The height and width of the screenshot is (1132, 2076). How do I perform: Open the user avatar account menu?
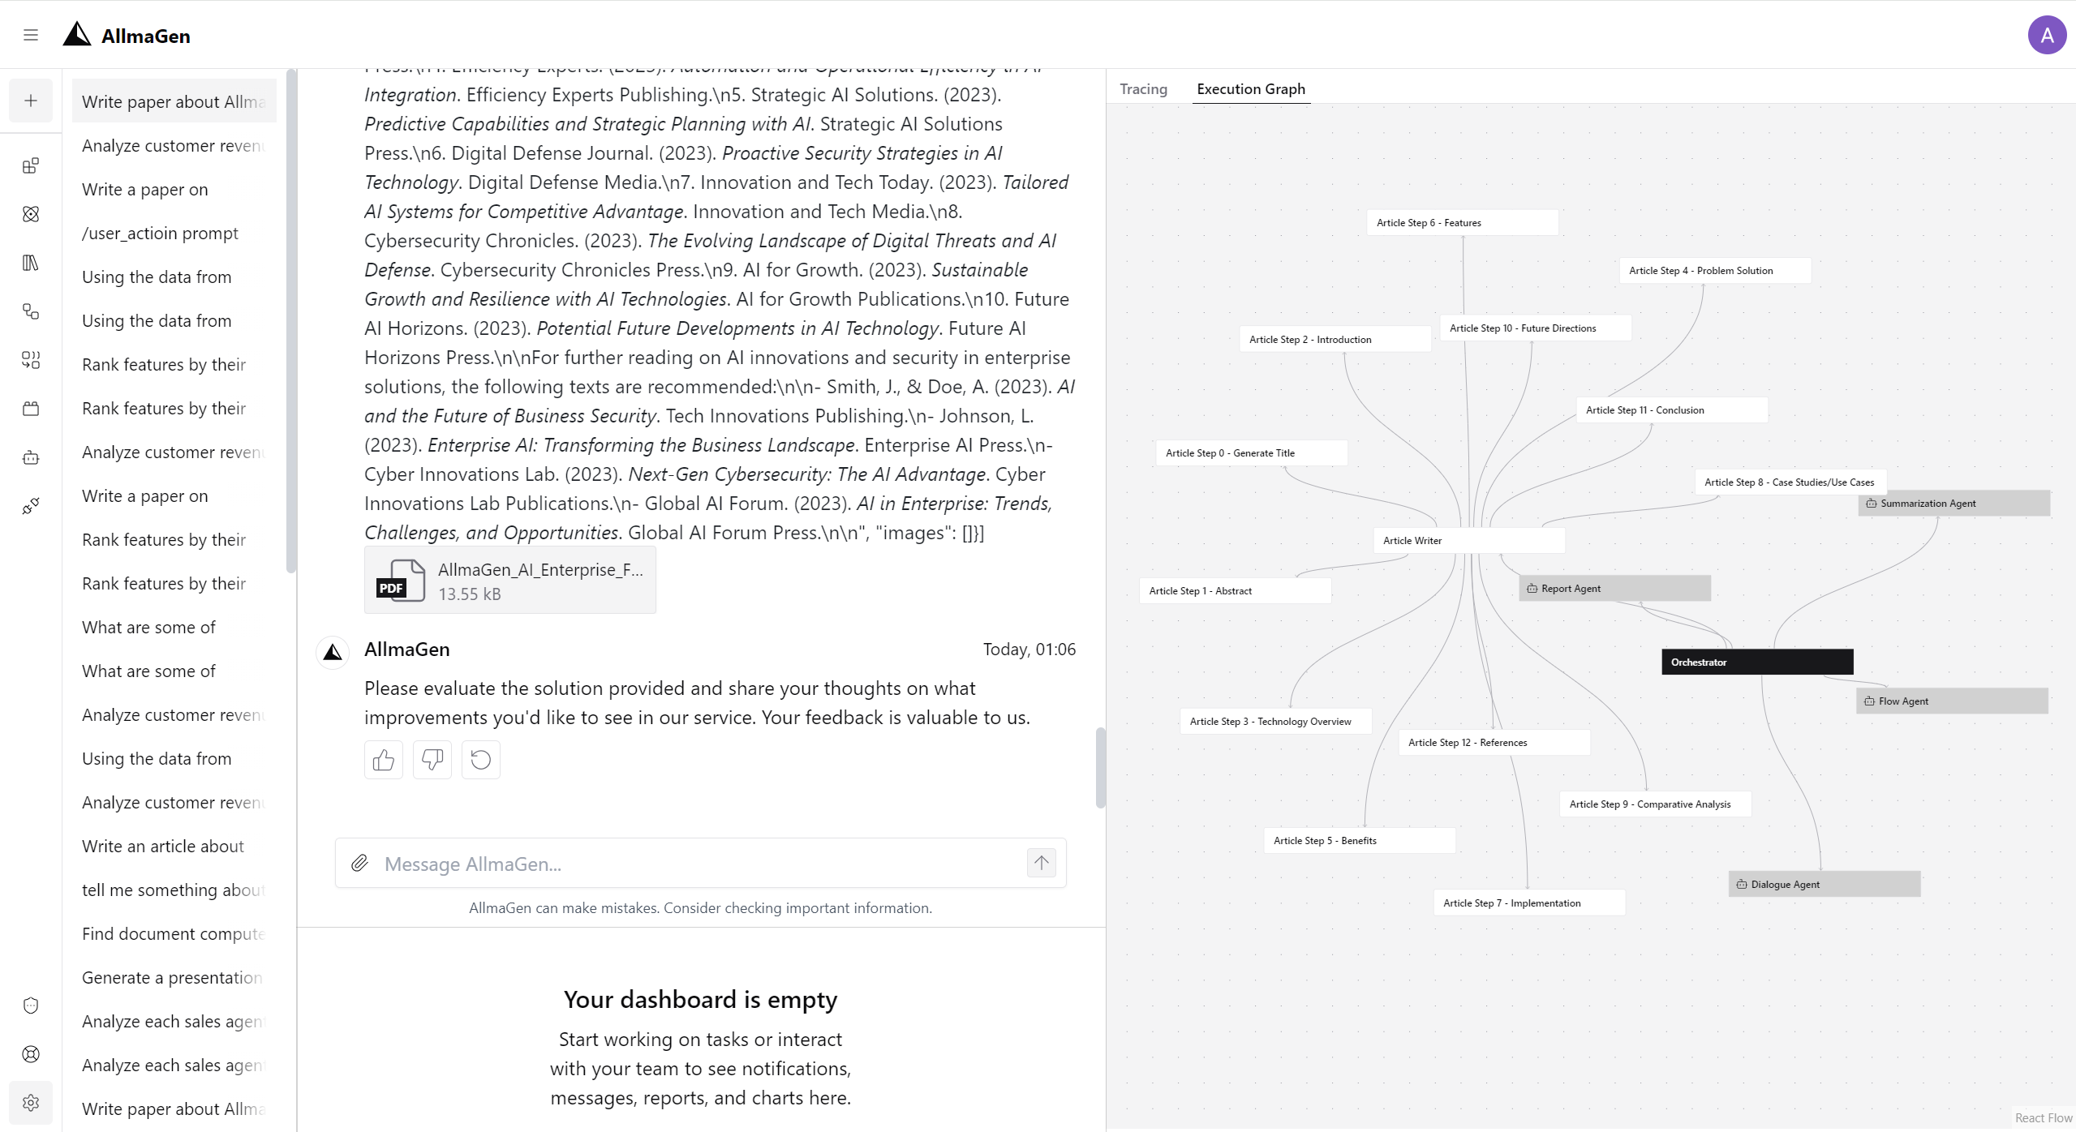(2046, 35)
